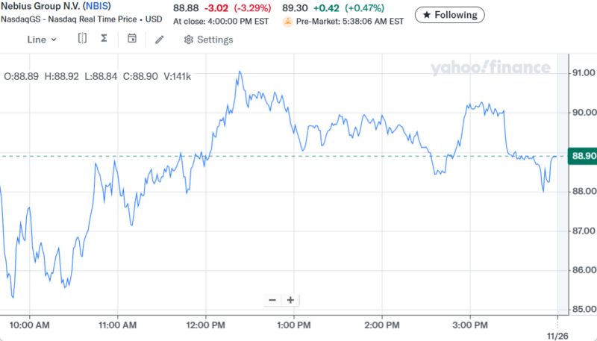597x341 pixels.
Task: Click the 11/26 date marker
Action: pos(558,337)
